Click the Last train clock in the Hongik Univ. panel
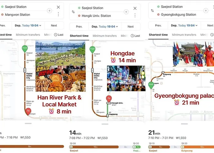Image resolution: width=214 pixels, height=153 pixels. pos(135,36)
